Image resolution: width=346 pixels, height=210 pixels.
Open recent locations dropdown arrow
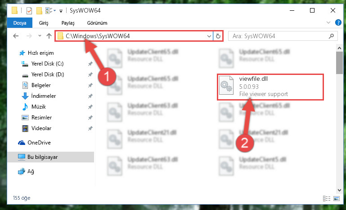(40, 35)
